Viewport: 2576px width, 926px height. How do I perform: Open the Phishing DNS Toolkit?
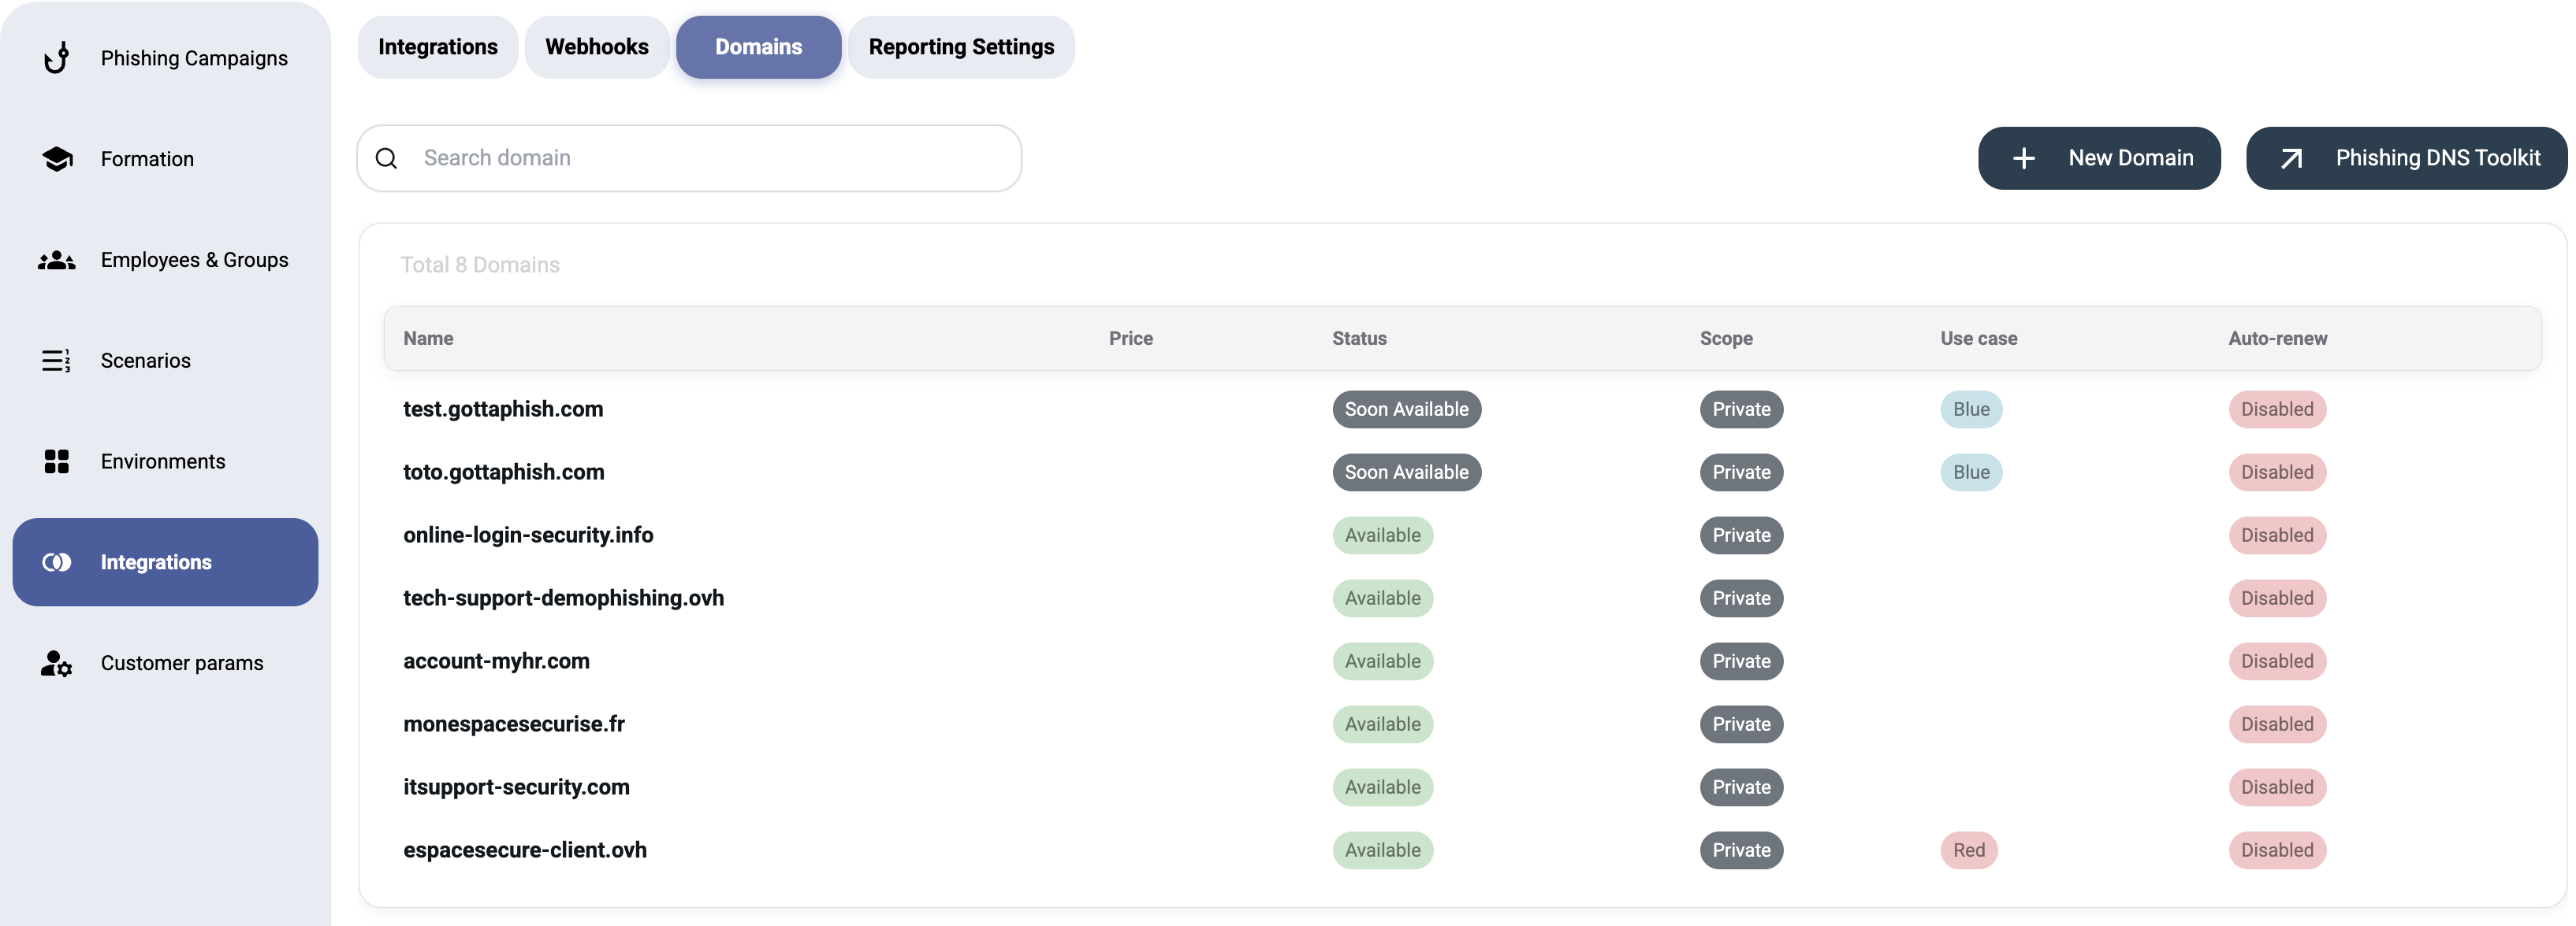2406,157
